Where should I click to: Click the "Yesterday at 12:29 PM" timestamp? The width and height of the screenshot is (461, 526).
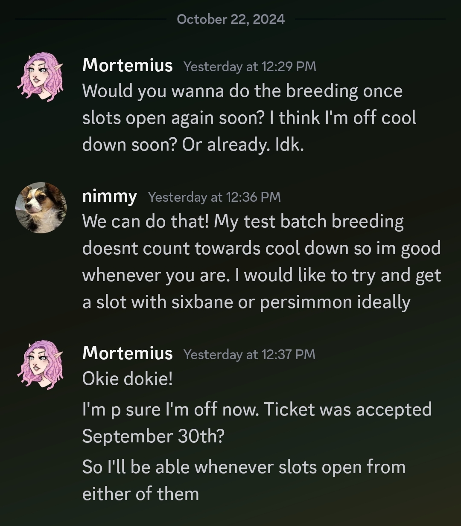(250, 67)
